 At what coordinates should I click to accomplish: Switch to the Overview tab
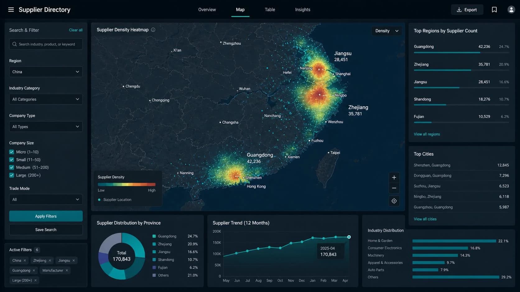point(207,10)
